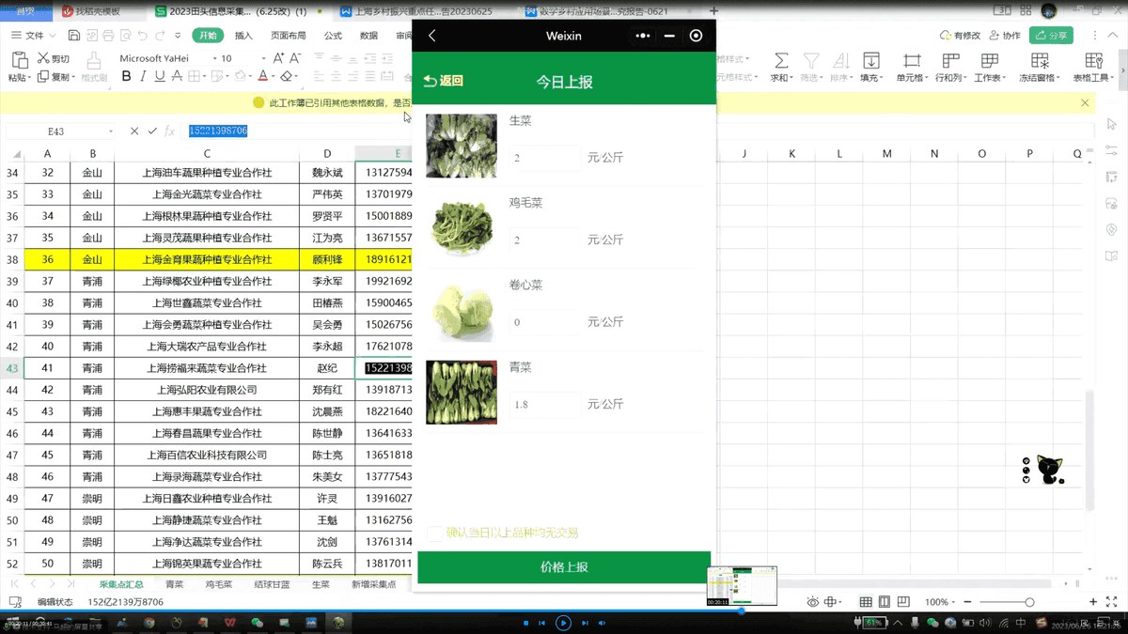
Task: Toggle bold formatting in the ribbon
Action: tap(127, 76)
